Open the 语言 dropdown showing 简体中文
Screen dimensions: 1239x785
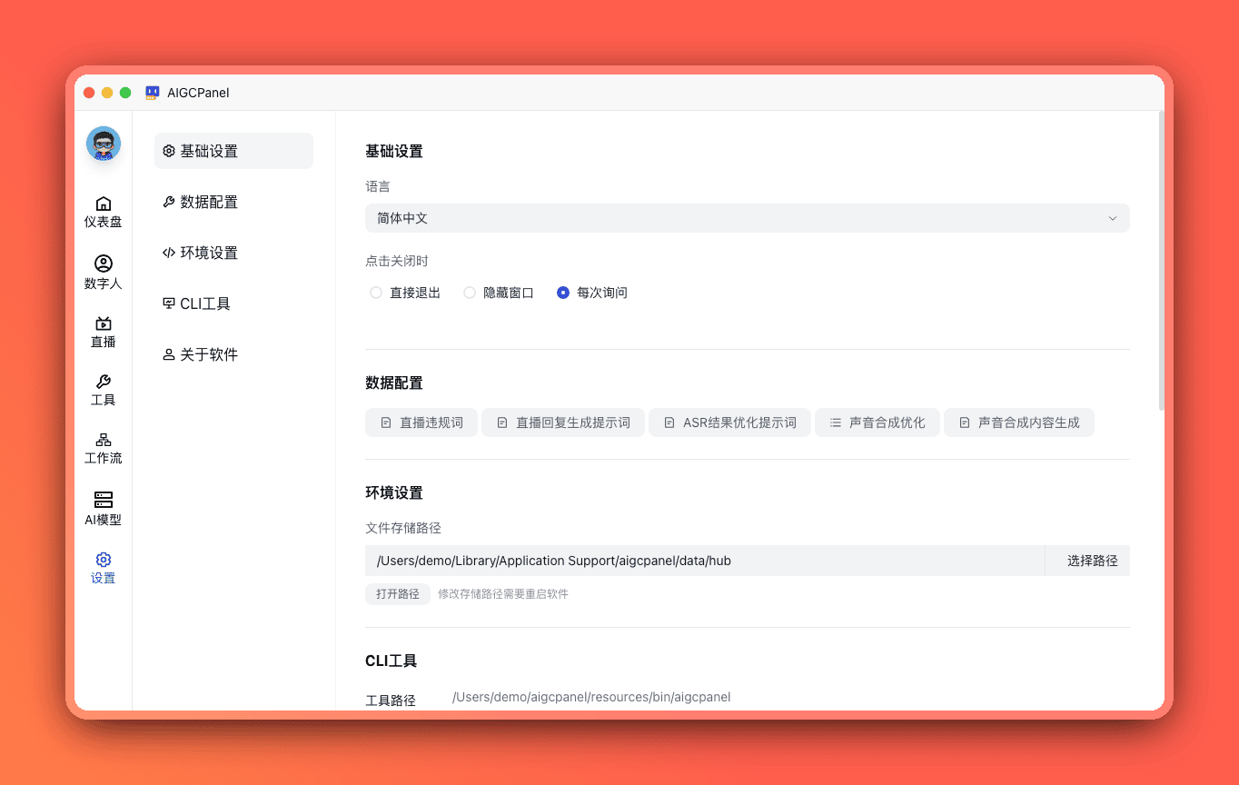(x=748, y=218)
